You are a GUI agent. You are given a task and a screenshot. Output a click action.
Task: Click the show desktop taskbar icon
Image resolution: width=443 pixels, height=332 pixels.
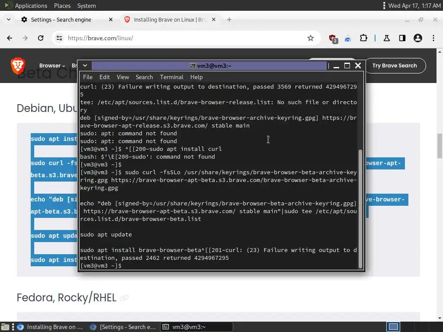click(5, 327)
